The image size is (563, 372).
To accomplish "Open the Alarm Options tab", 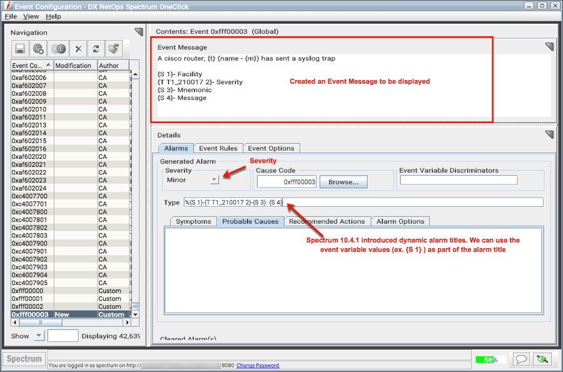I will [400, 221].
